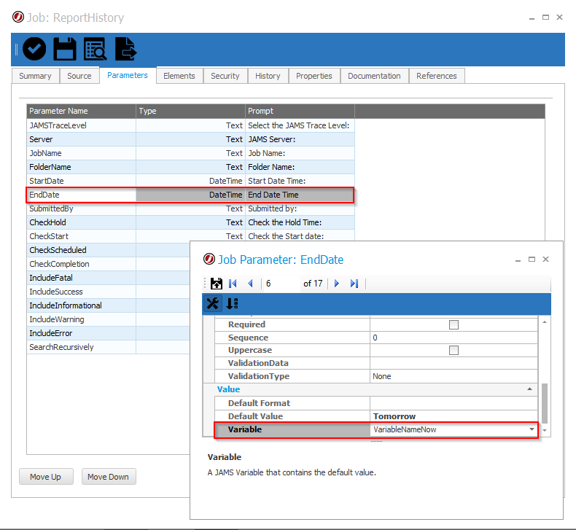This screenshot has height=530, width=576.
Task: Open the Properties tab
Action: pyautogui.click(x=314, y=76)
